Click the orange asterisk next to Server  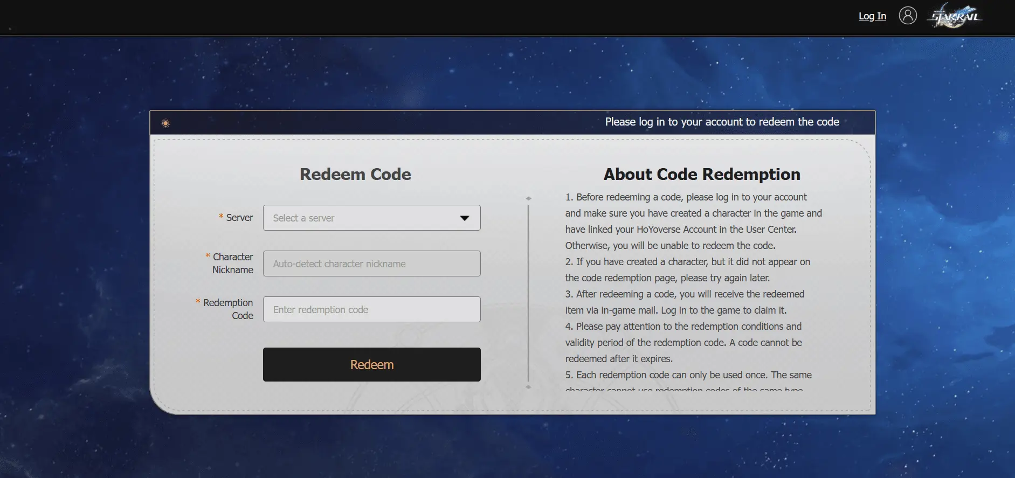[x=221, y=216]
